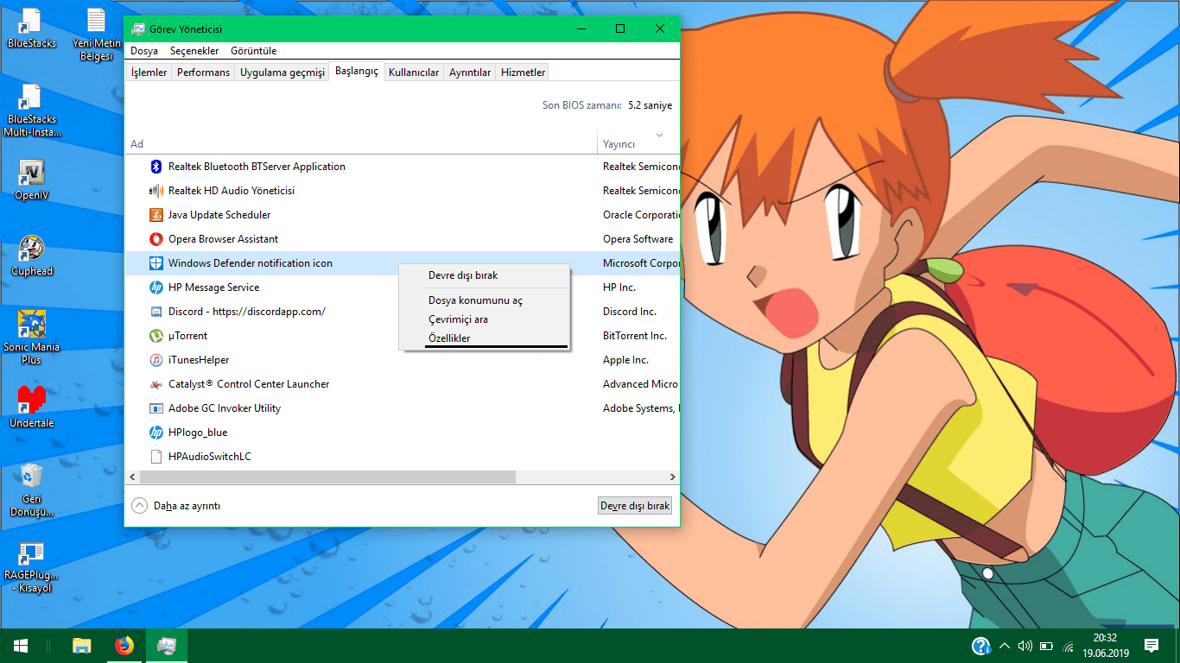This screenshot has width=1180, height=663.
Task: Open the Seçenekler menu
Action: click(194, 51)
